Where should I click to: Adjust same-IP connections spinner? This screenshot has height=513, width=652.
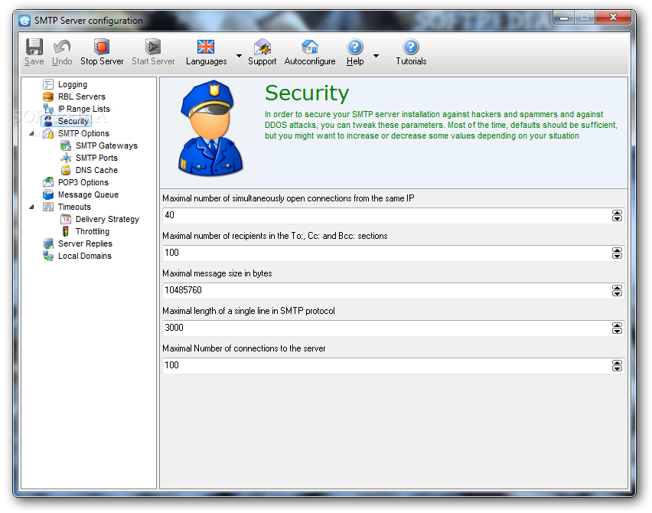click(x=617, y=215)
